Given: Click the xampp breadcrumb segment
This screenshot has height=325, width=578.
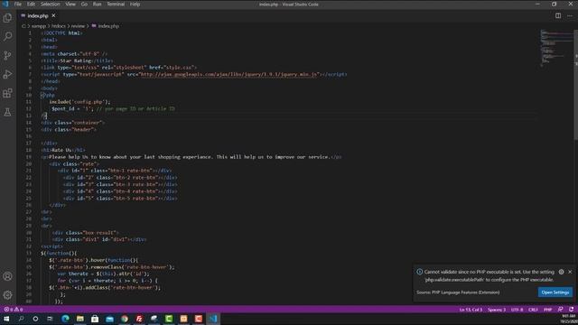Looking at the screenshot, I should (39, 26).
